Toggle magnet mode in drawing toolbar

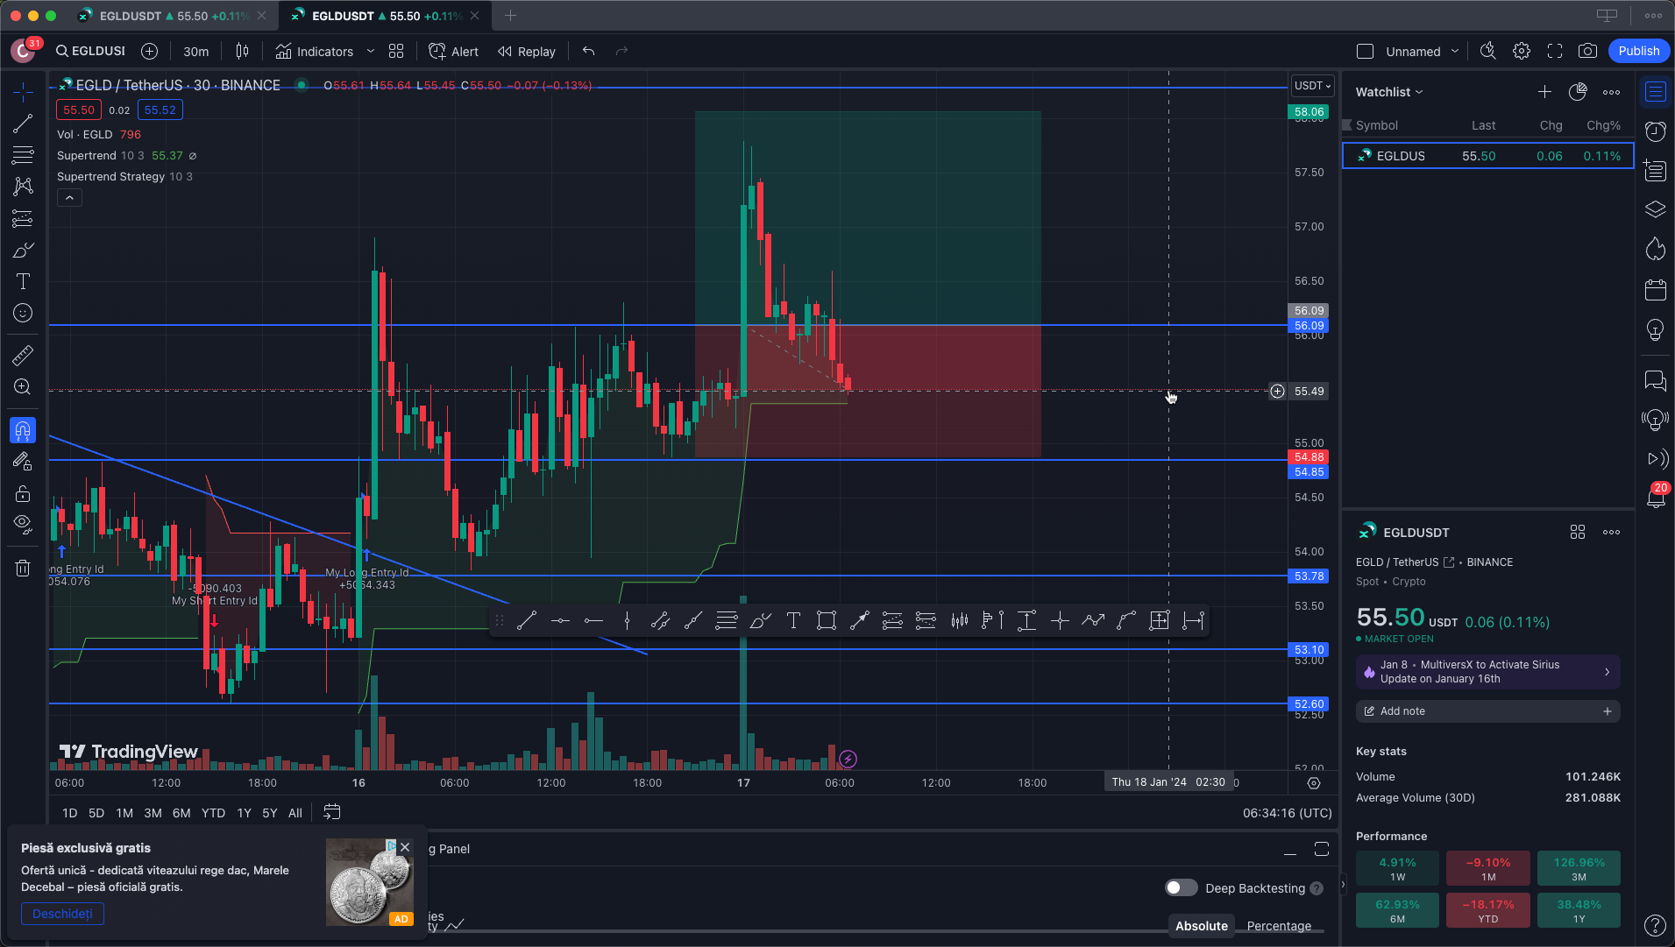tap(23, 430)
